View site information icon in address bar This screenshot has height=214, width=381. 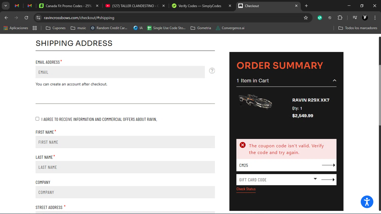38,18
